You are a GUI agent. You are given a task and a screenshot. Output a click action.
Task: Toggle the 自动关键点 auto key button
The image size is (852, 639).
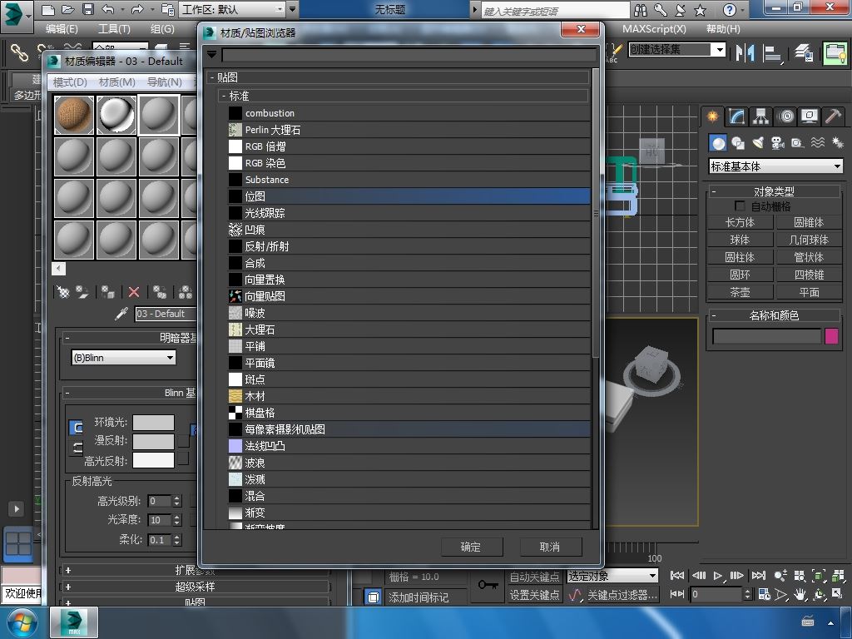pos(534,576)
